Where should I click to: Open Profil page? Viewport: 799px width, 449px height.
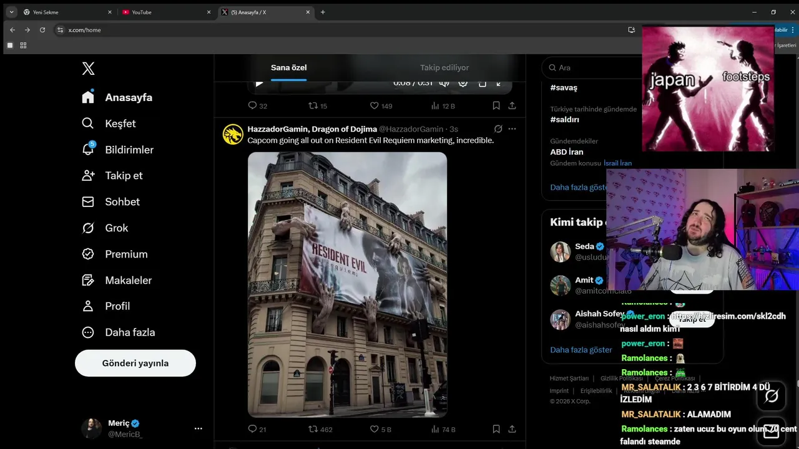point(106,306)
